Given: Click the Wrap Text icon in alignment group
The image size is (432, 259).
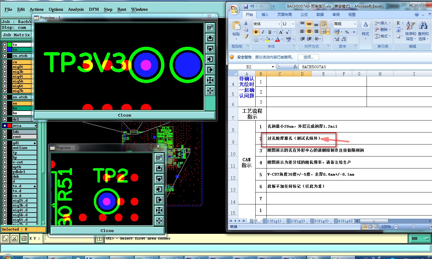Looking at the screenshot, I should coord(324,24).
